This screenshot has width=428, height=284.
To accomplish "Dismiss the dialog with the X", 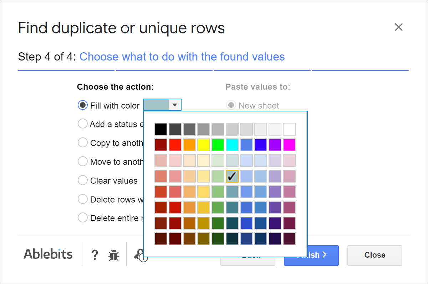I will point(398,27).
